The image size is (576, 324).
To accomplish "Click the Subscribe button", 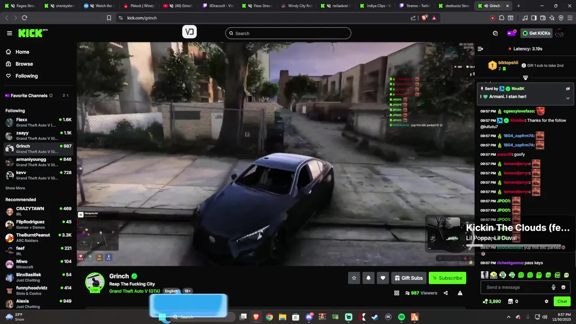I will [447, 278].
